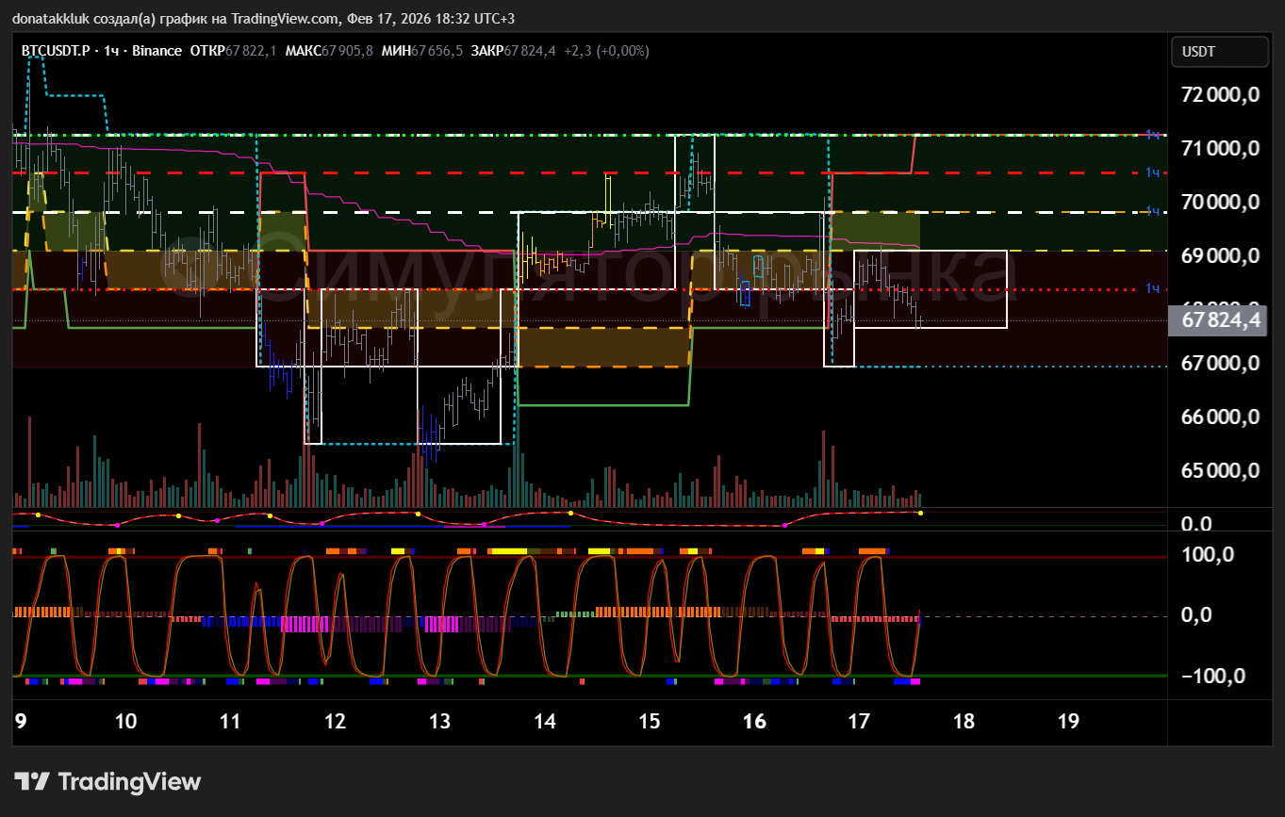Click the blue 1ч label on the top green-white line
Image resolution: width=1285 pixels, height=817 pixels.
click(x=1152, y=135)
